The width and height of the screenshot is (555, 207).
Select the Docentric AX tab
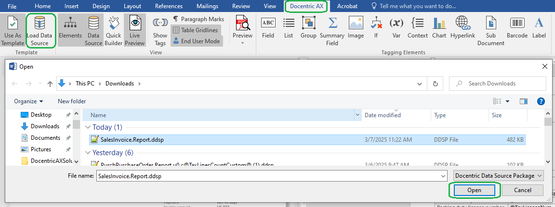[306, 6]
